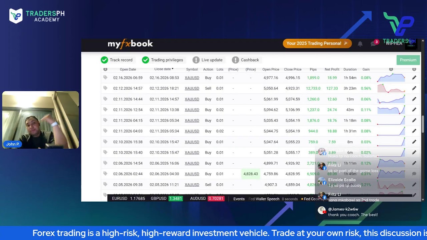Click tag icon for trade 02.10.2026 15:38
The width and height of the screenshot is (427, 240).
105,141
